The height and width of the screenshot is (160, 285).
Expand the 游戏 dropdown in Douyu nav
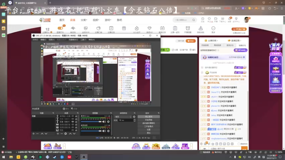[108, 20]
